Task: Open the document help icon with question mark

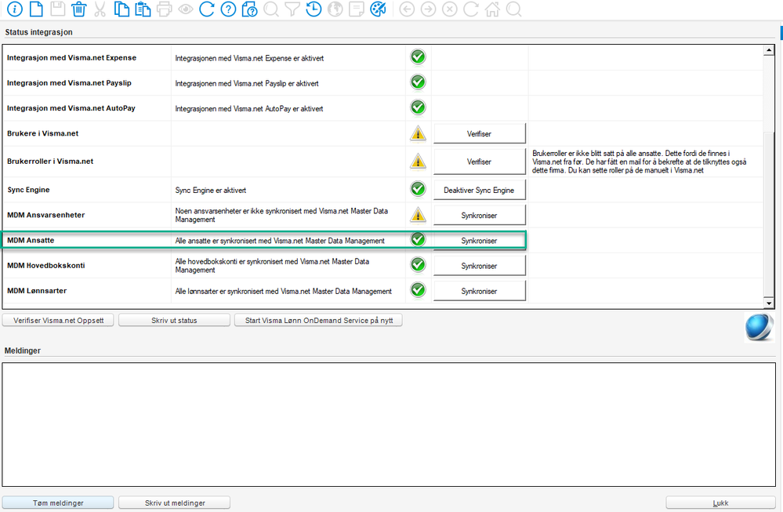Action: coord(249,9)
